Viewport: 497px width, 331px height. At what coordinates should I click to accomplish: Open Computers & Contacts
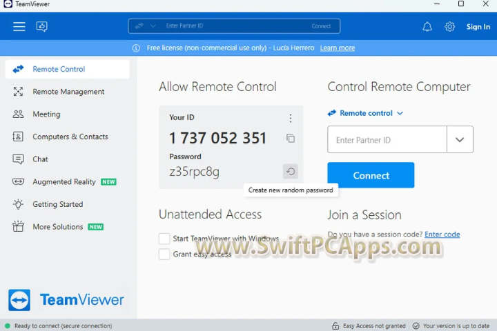click(68, 137)
